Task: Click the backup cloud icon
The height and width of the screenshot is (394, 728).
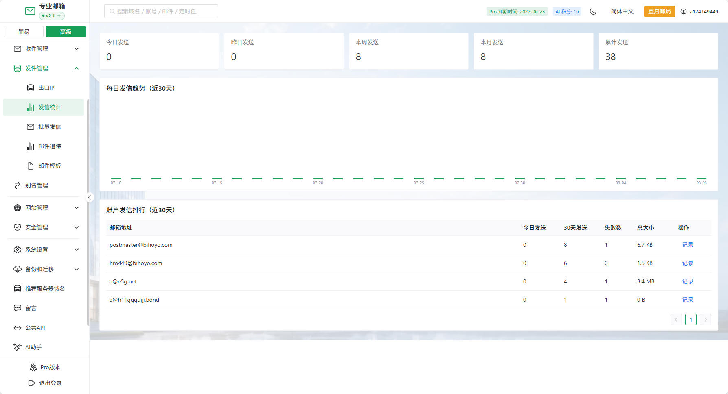Action: [18, 269]
